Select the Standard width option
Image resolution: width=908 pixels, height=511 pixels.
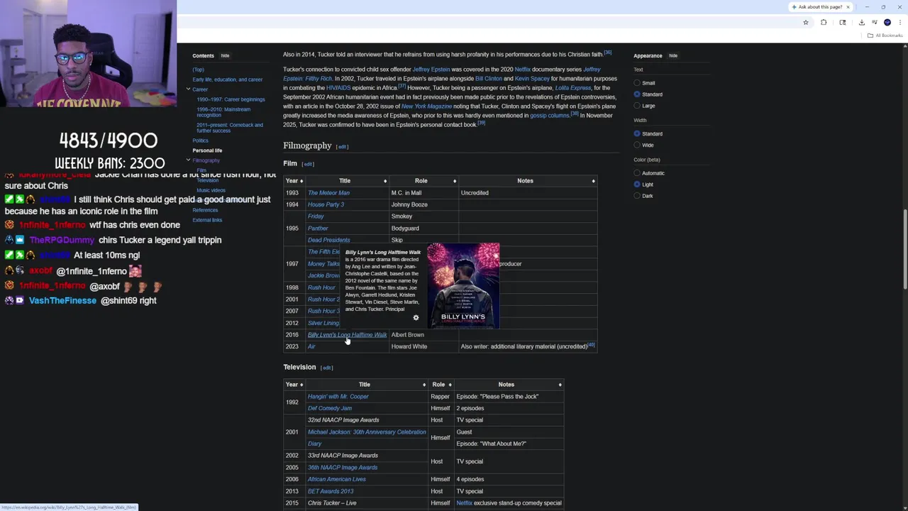[x=637, y=133]
